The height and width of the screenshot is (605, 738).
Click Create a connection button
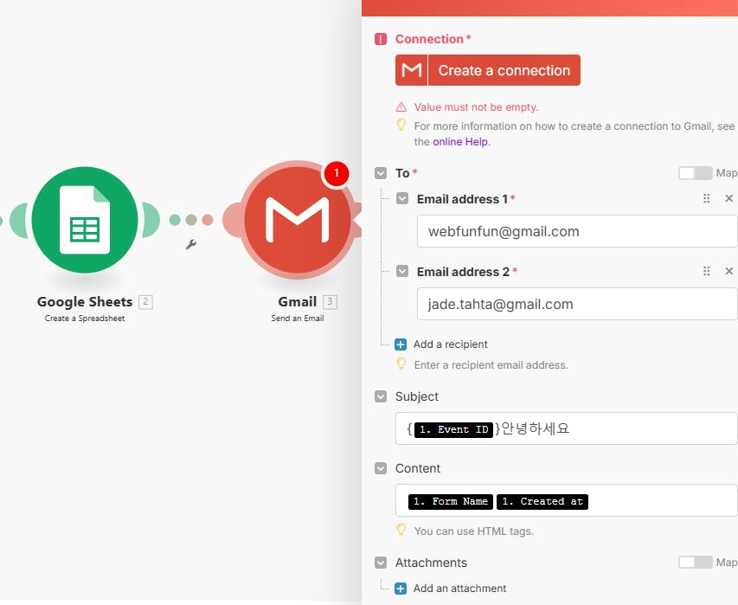(488, 70)
